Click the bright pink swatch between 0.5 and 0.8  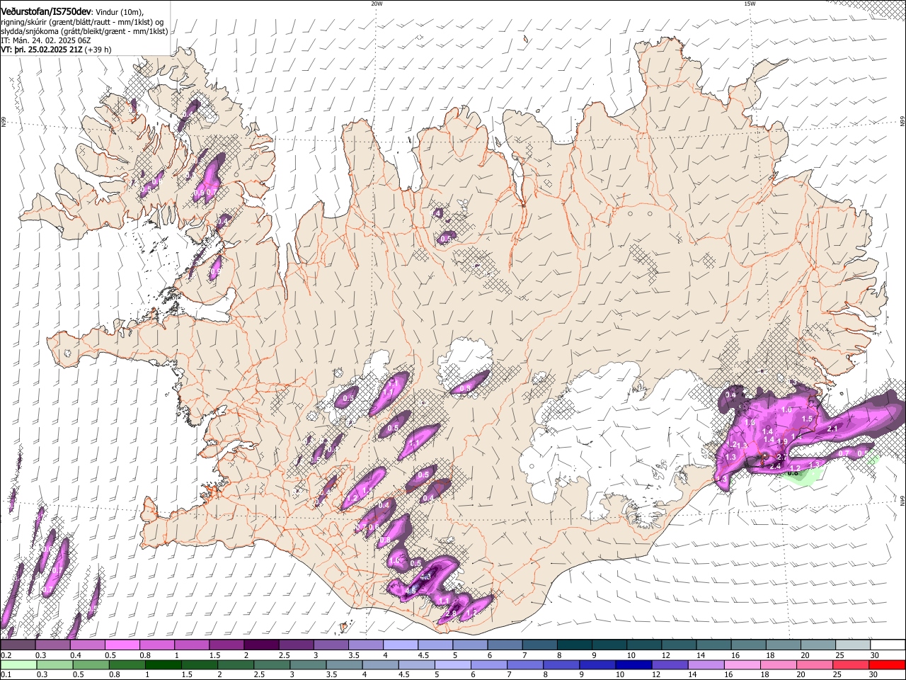pyautogui.click(x=122, y=645)
